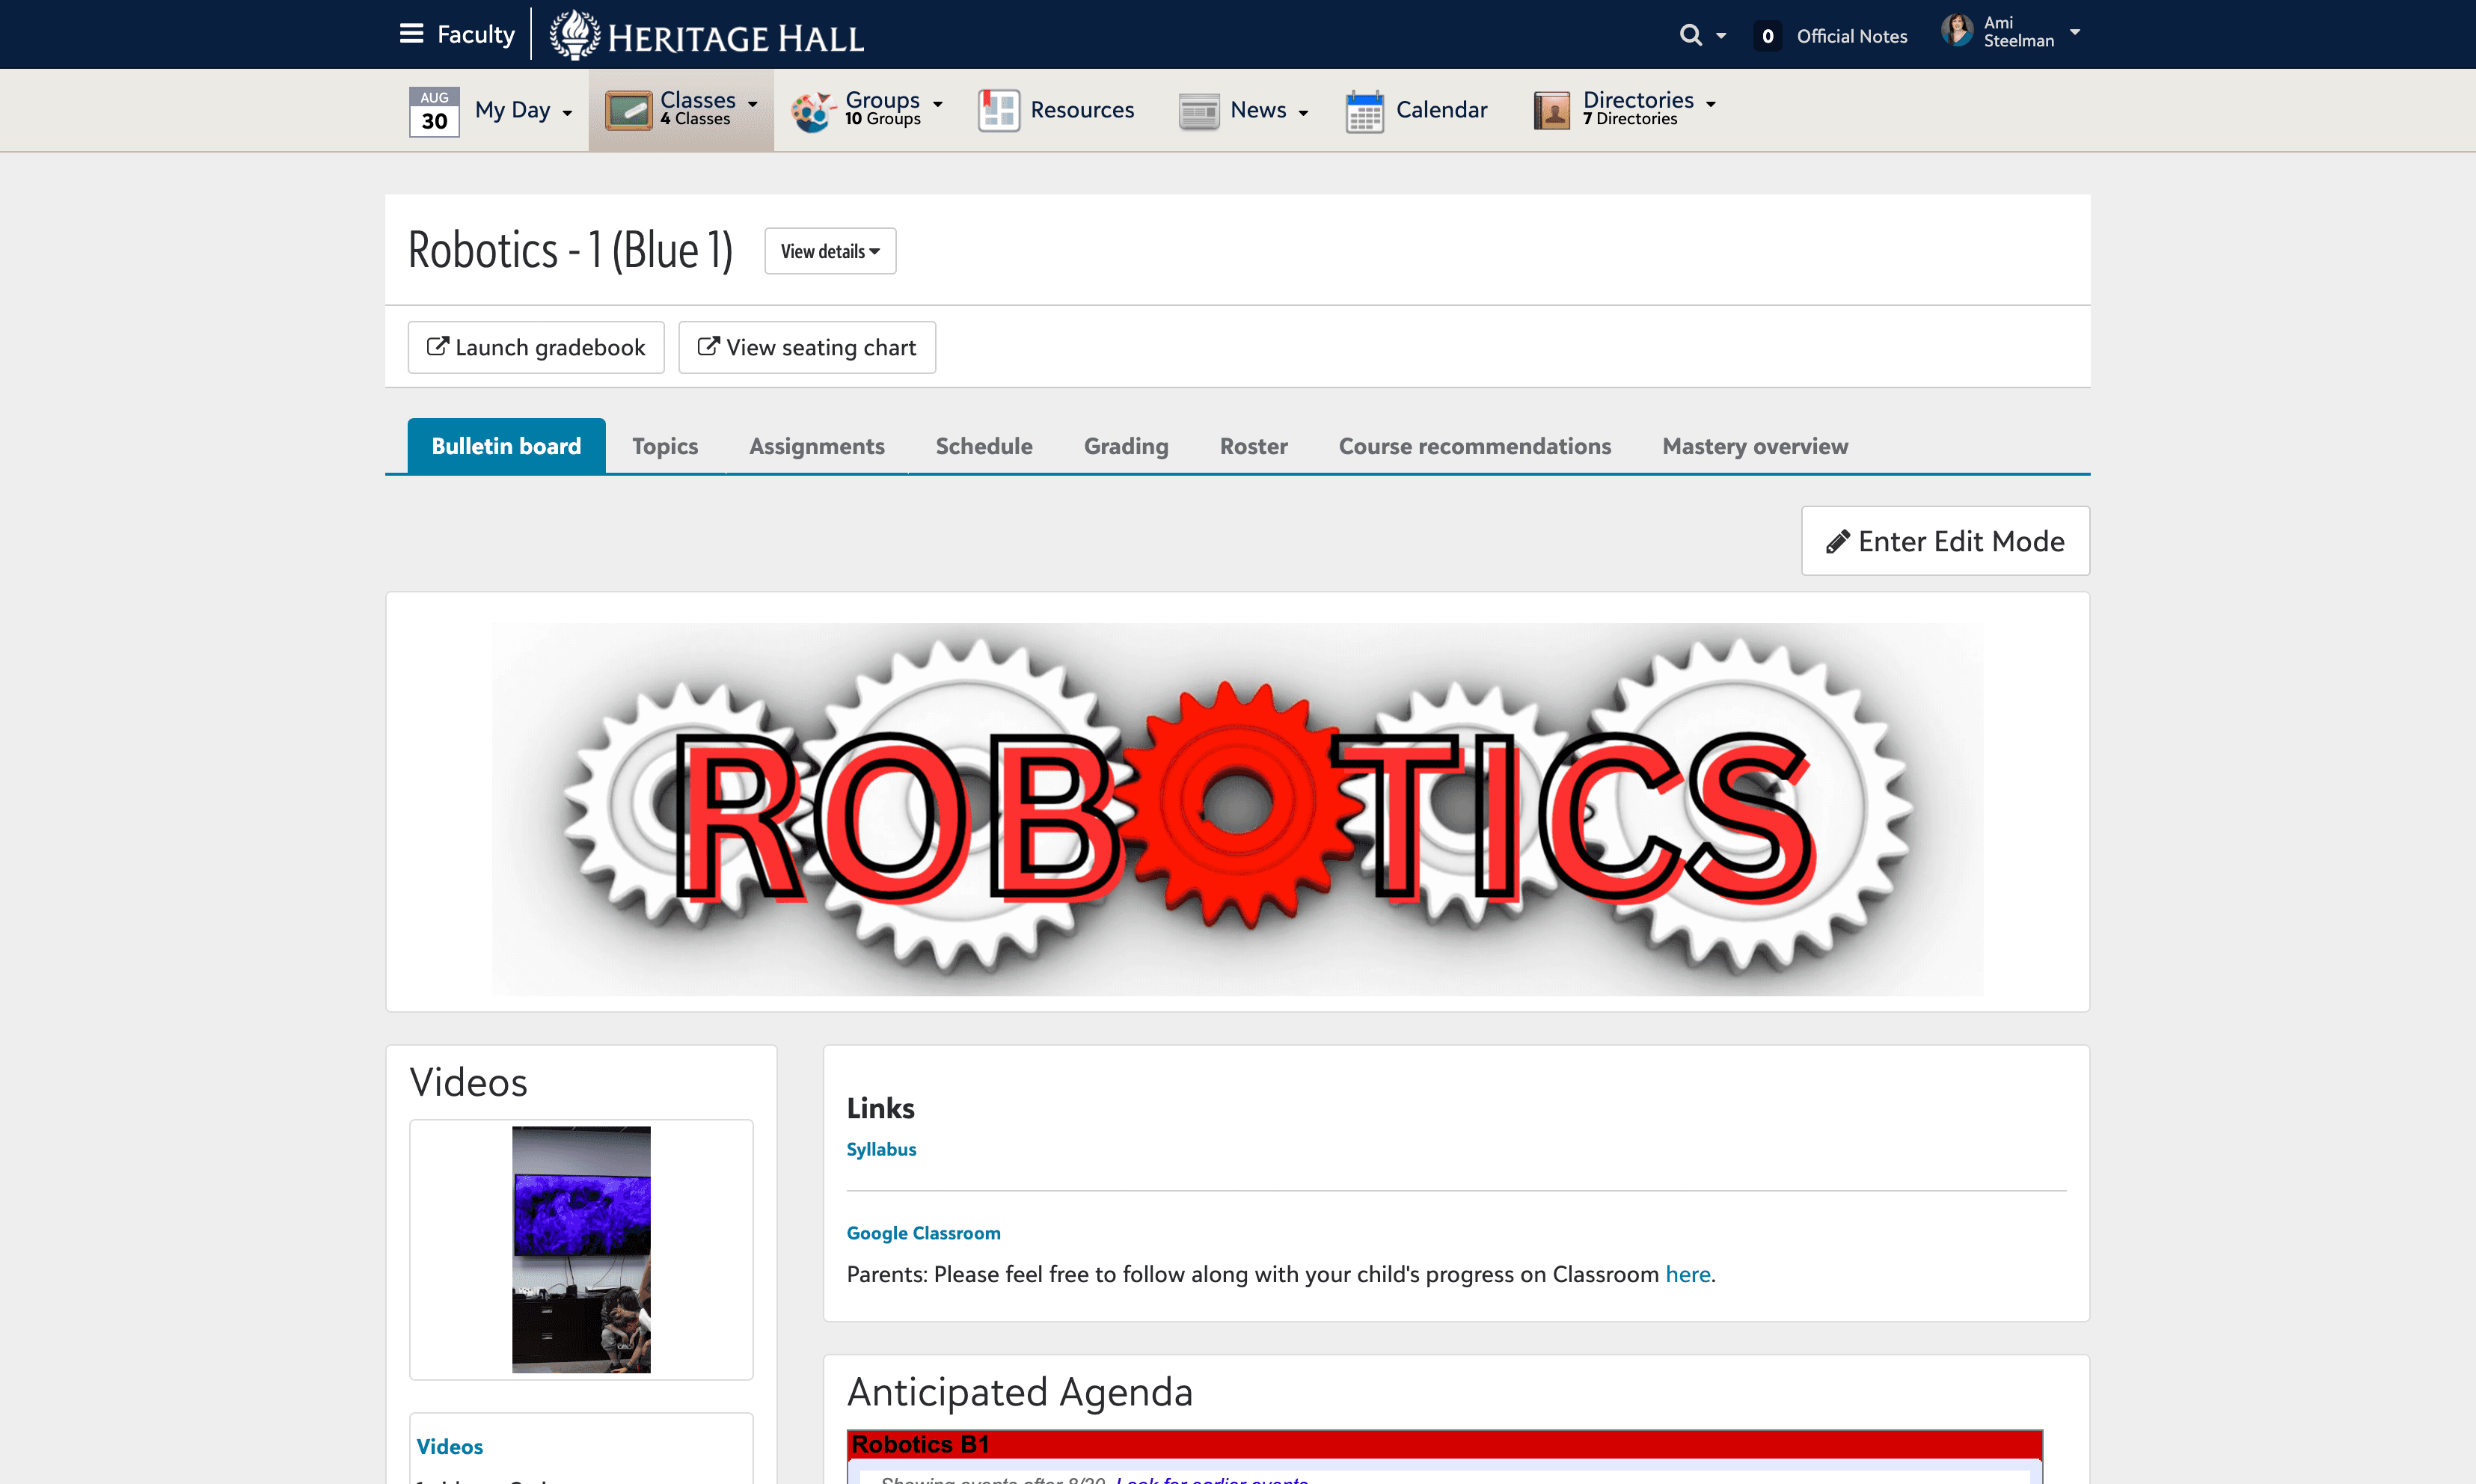
Task: Open the user account dropdown arrow
Action: click(2075, 32)
